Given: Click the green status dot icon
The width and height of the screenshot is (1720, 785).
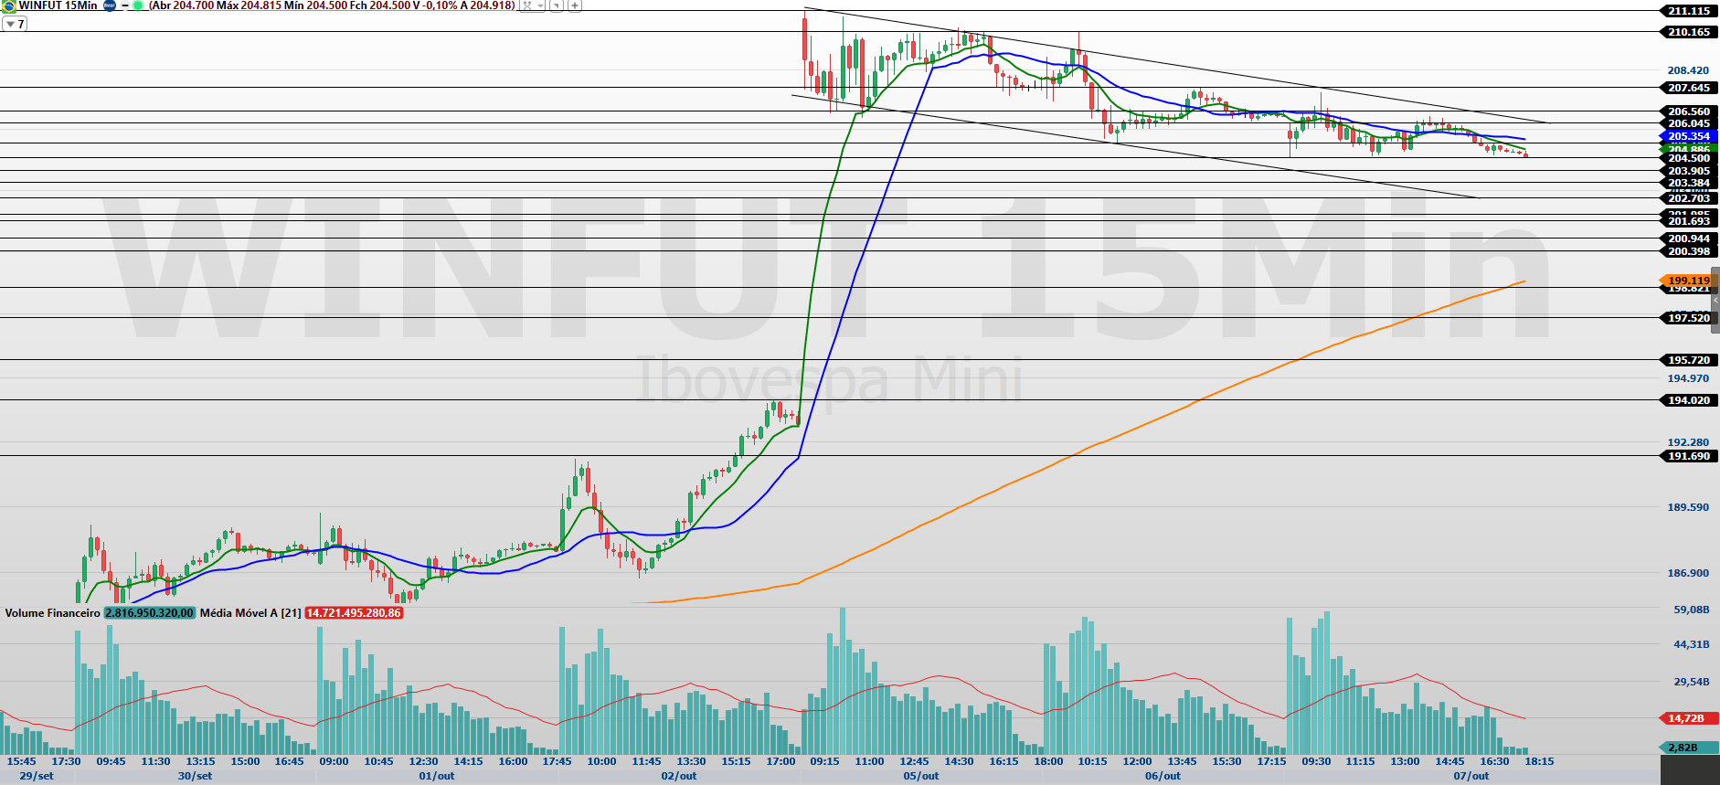Looking at the screenshot, I should click(x=138, y=5).
